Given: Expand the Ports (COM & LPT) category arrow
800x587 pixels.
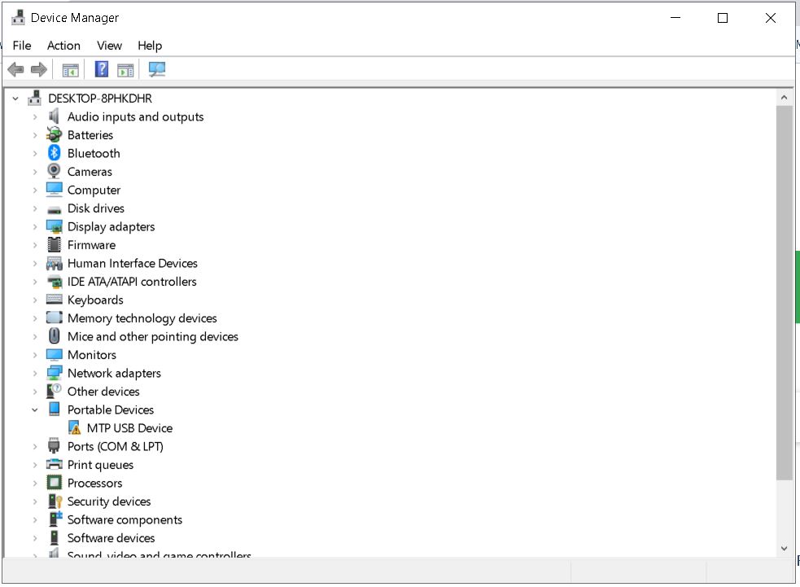Looking at the screenshot, I should click(35, 447).
